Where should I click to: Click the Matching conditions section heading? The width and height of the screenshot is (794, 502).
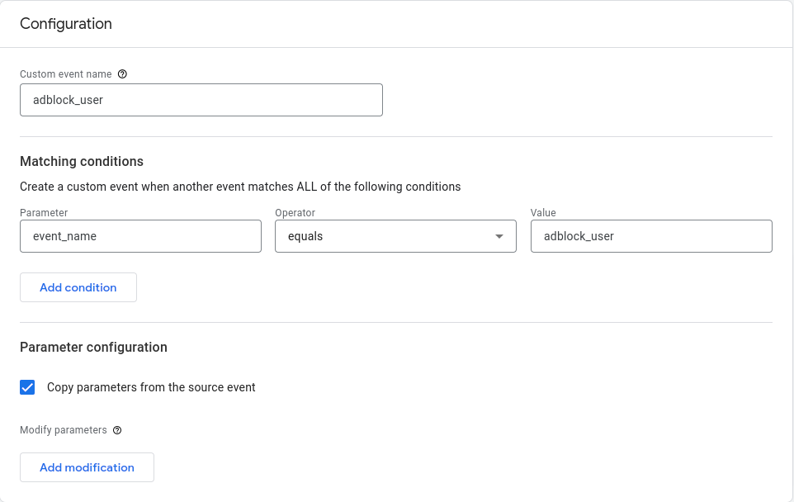pos(81,161)
